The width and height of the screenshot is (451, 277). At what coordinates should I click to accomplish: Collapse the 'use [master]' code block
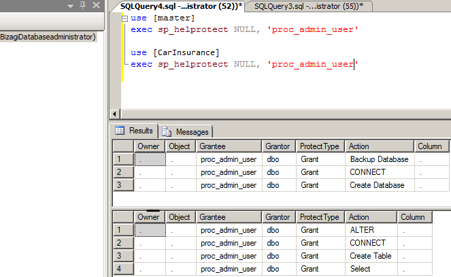pos(125,18)
